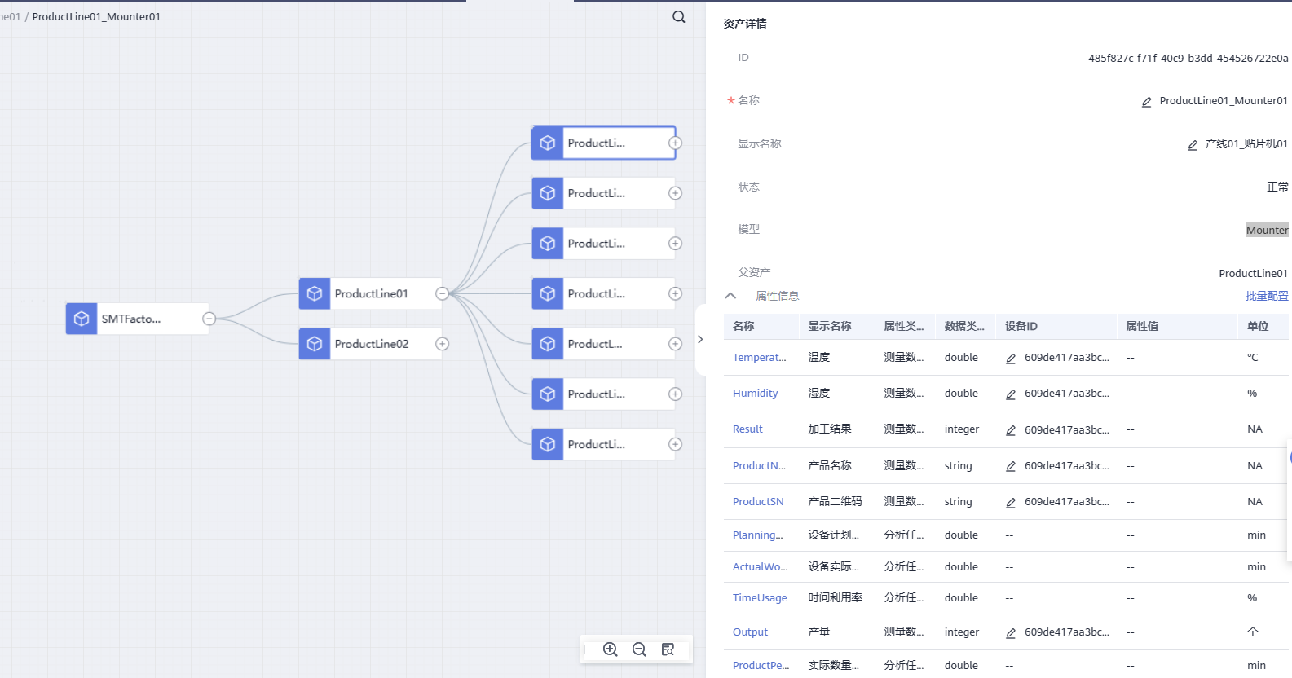Open the TimeUsage property link
Screen dimensions: 1292x678
click(x=760, y=597)
